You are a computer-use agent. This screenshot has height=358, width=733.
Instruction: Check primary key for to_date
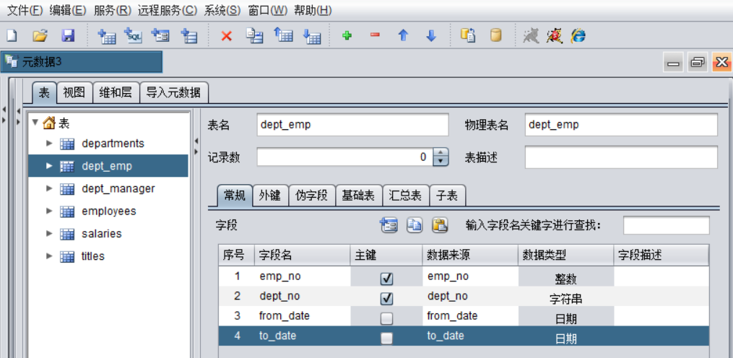click(x=386, y=338)
